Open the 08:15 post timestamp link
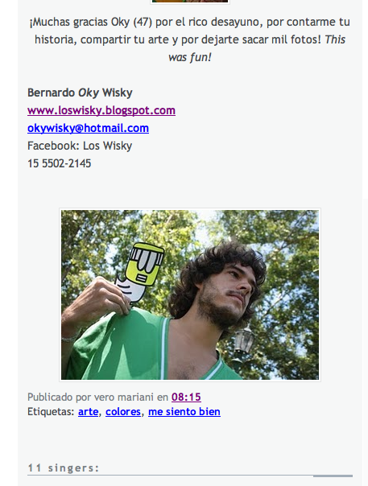This screenshot has height=486, width=368. pos(186,397)
